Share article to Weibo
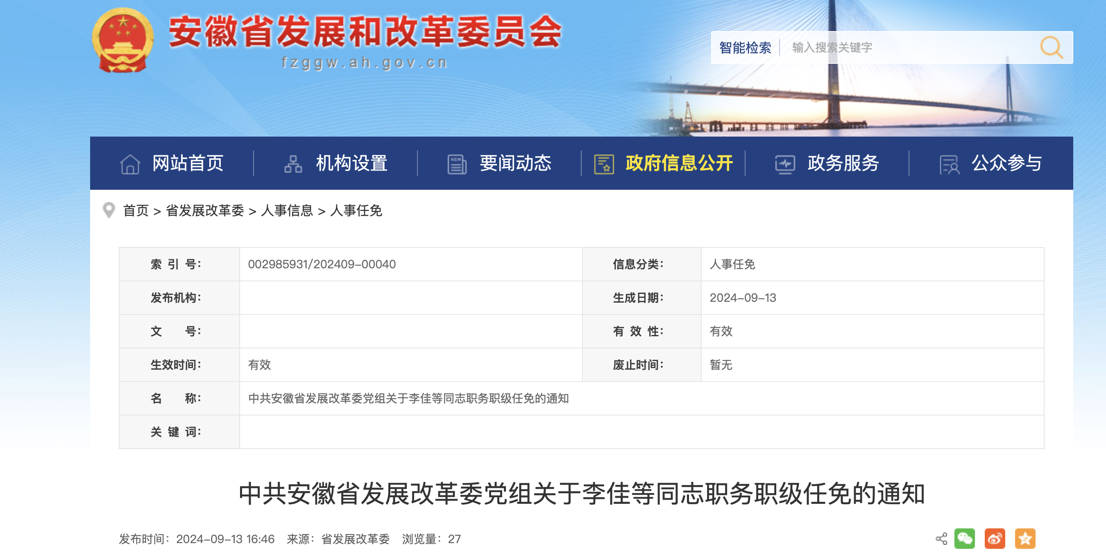The image size is (1106, 557). 995,539
